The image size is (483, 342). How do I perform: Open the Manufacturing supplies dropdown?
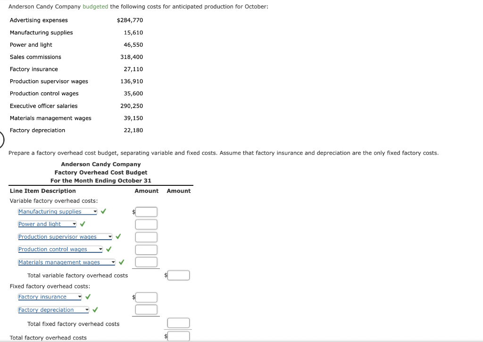coord(58,212)
